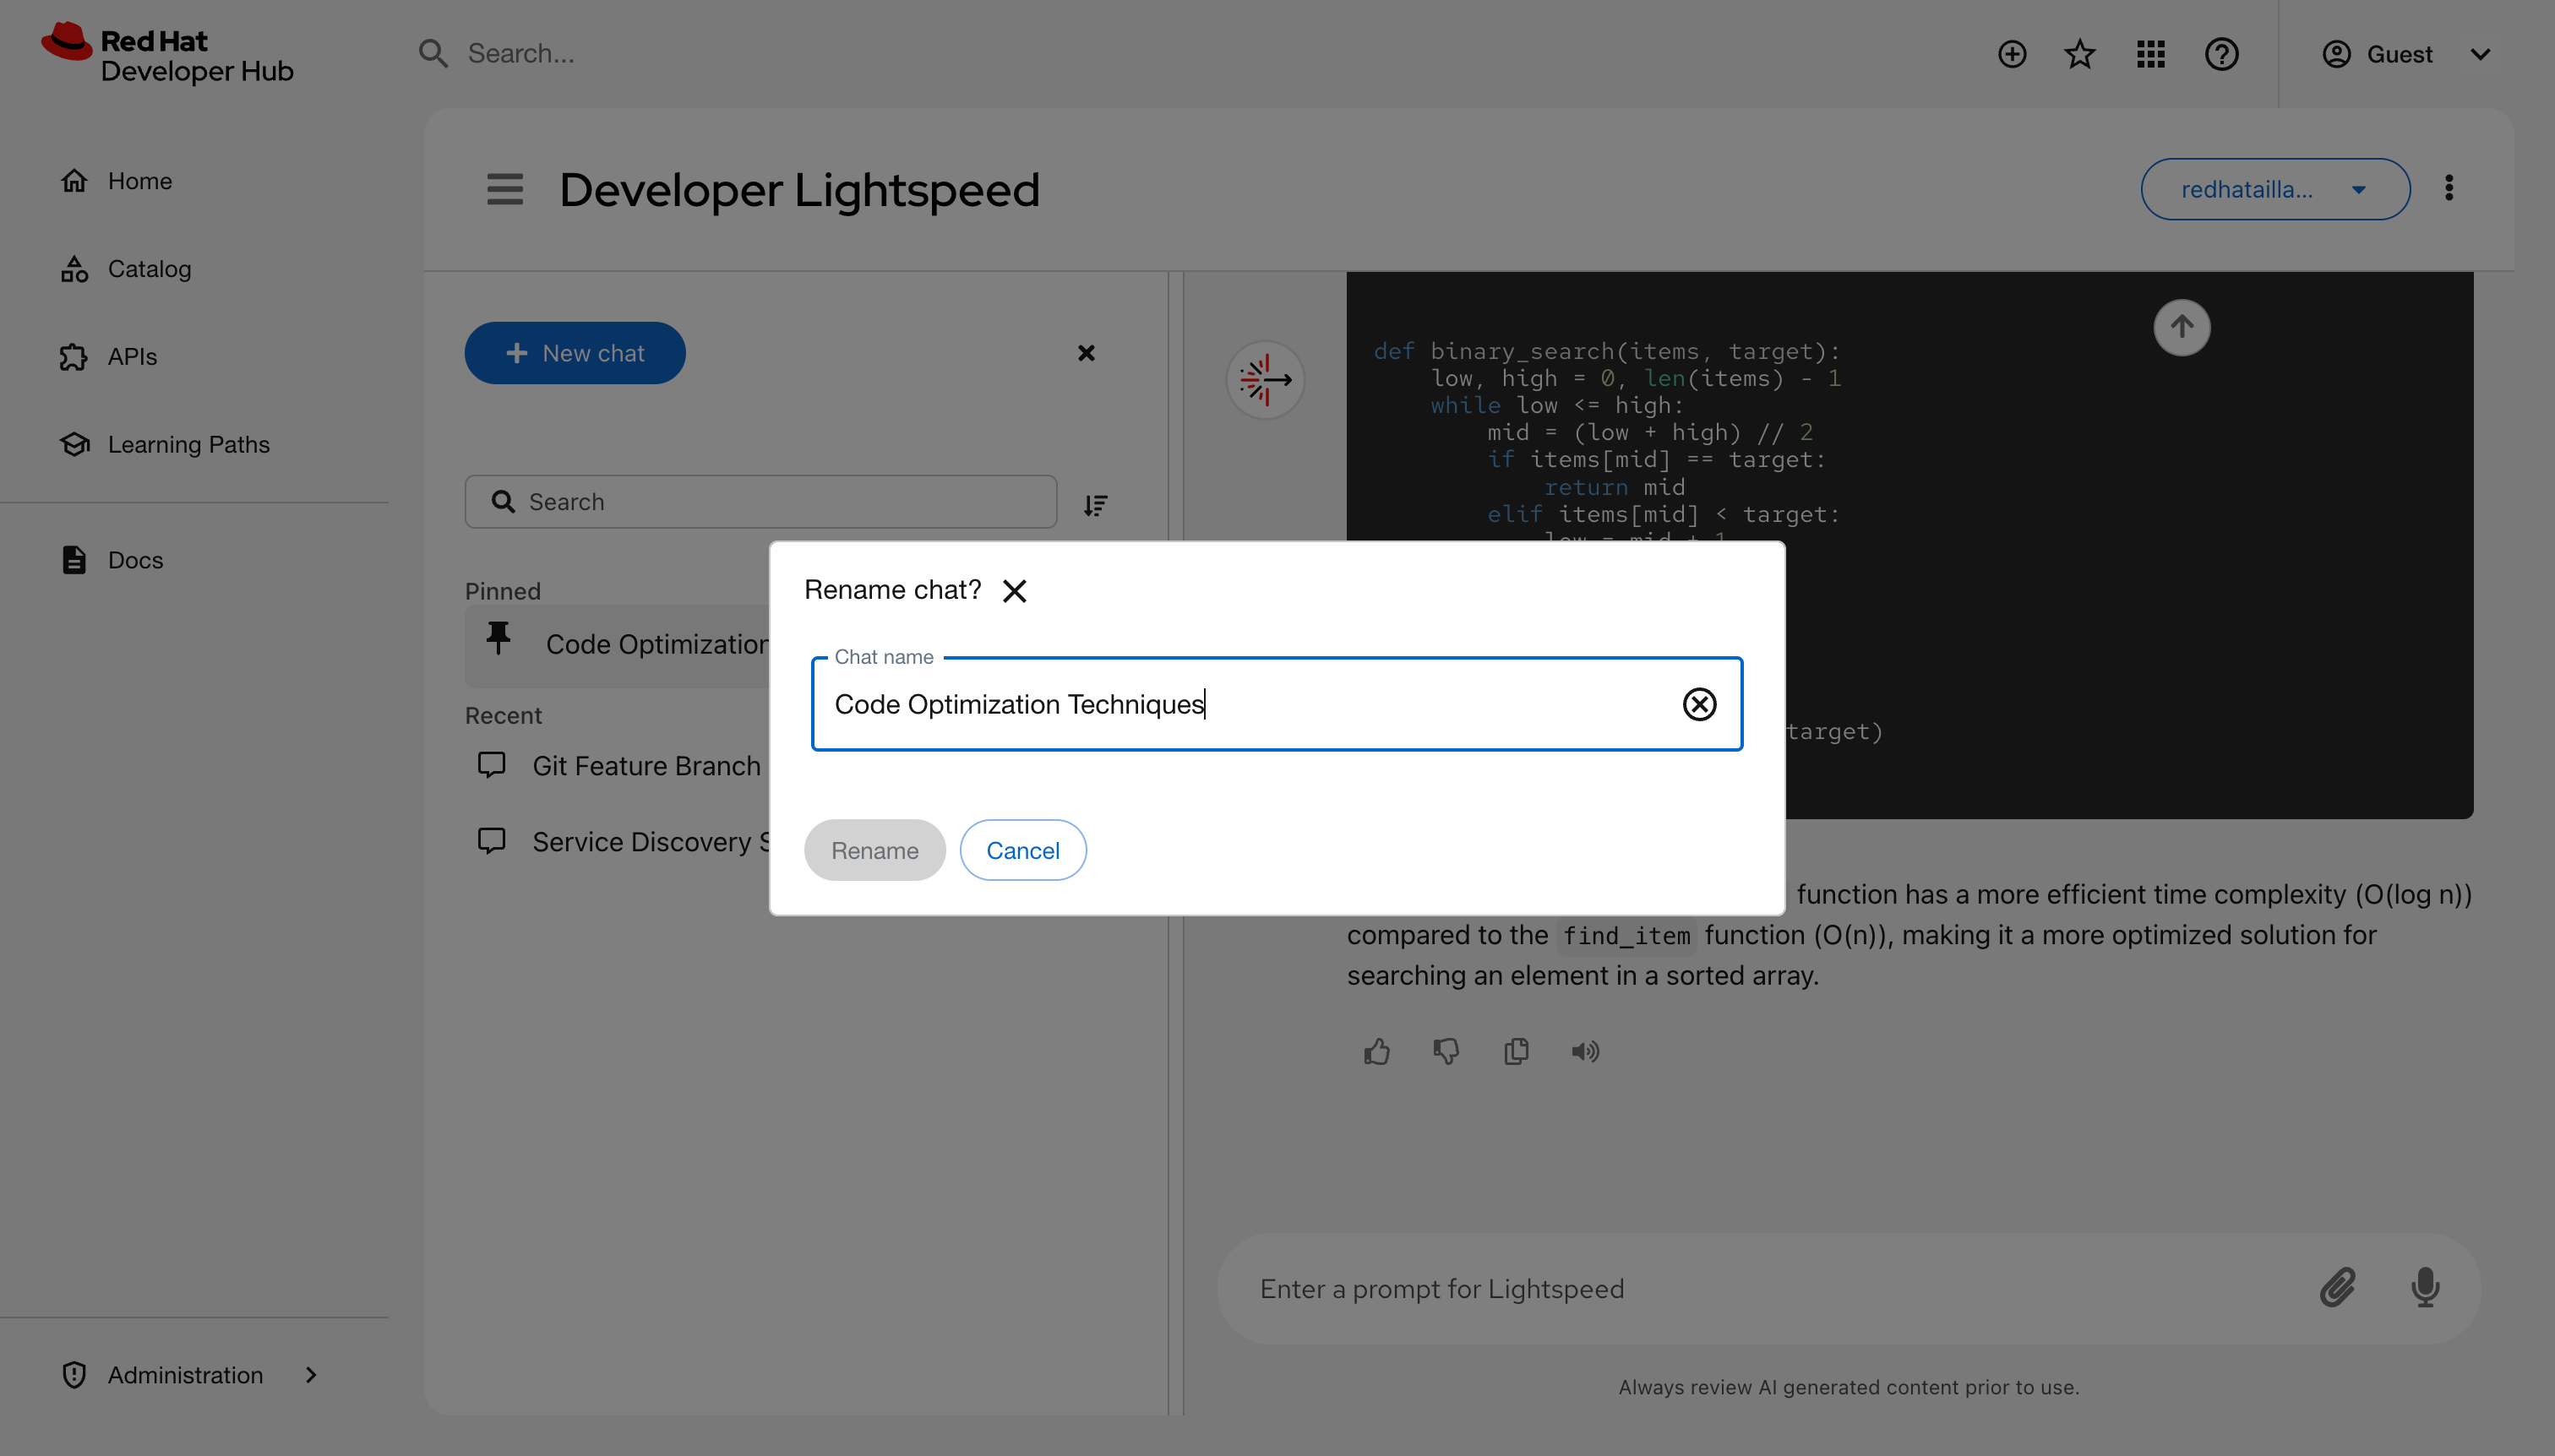
Task: Copy the response with the copy icon
Action: click(x=1516, y=1051)
